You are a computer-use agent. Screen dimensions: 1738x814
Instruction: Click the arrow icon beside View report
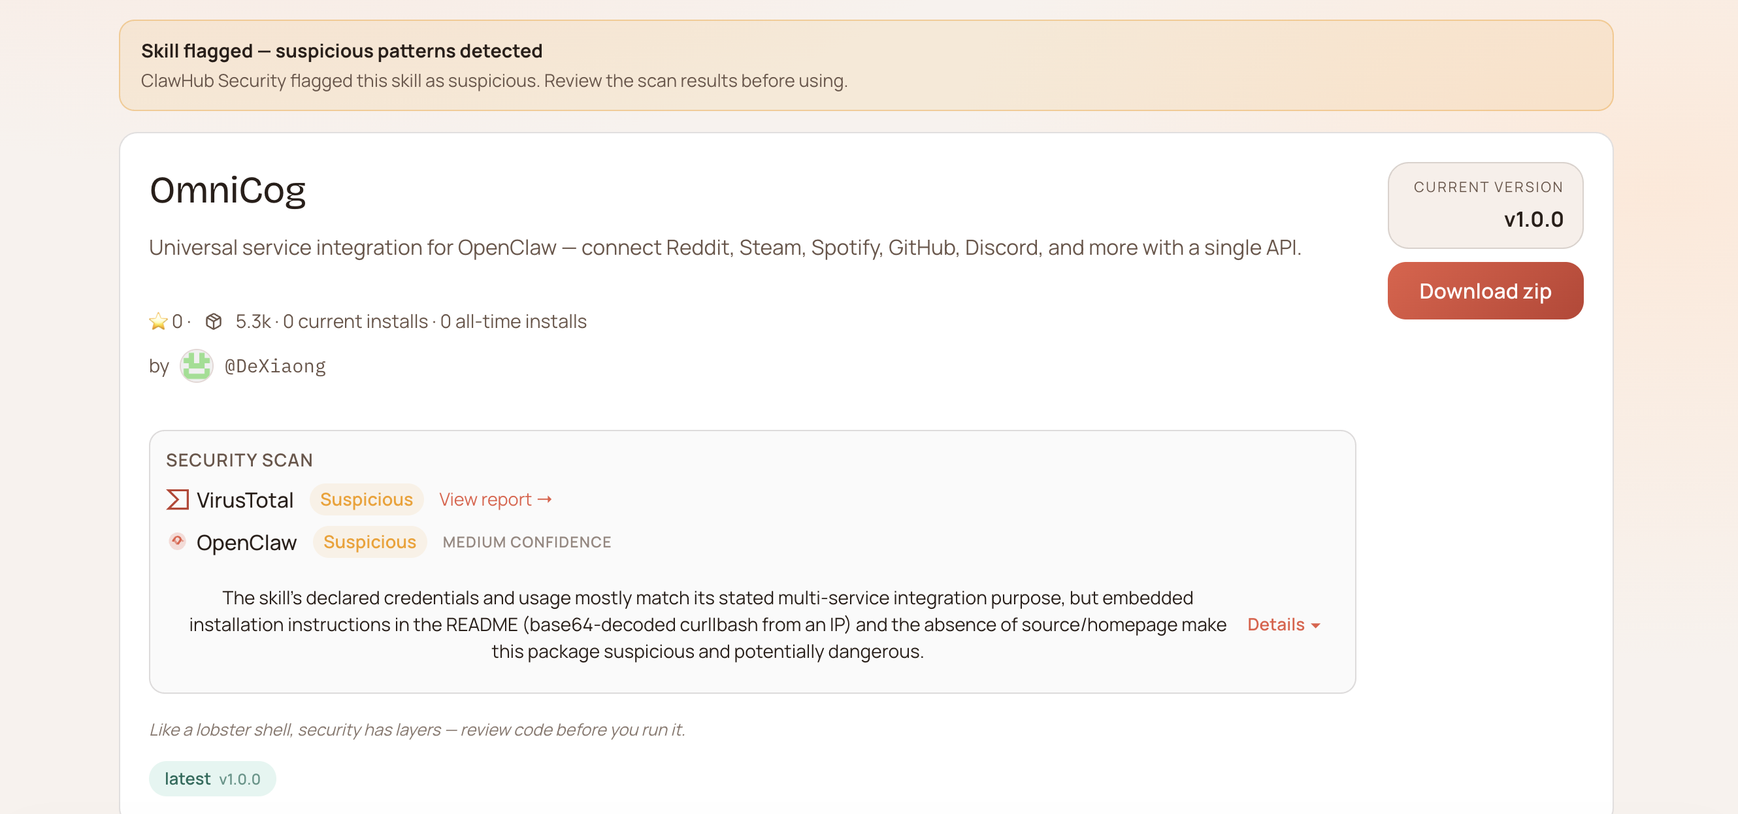tap(545, 499)
